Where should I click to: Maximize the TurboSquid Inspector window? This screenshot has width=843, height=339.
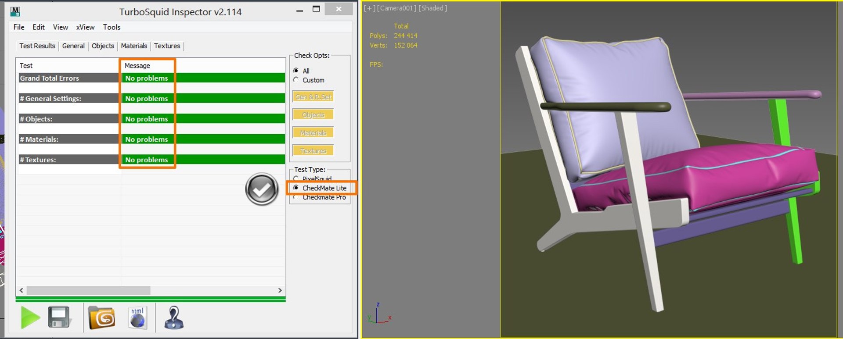316,9
